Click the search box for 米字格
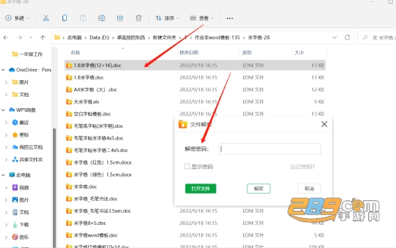Viewport: 396px width, 248px height. click(377, 38)
